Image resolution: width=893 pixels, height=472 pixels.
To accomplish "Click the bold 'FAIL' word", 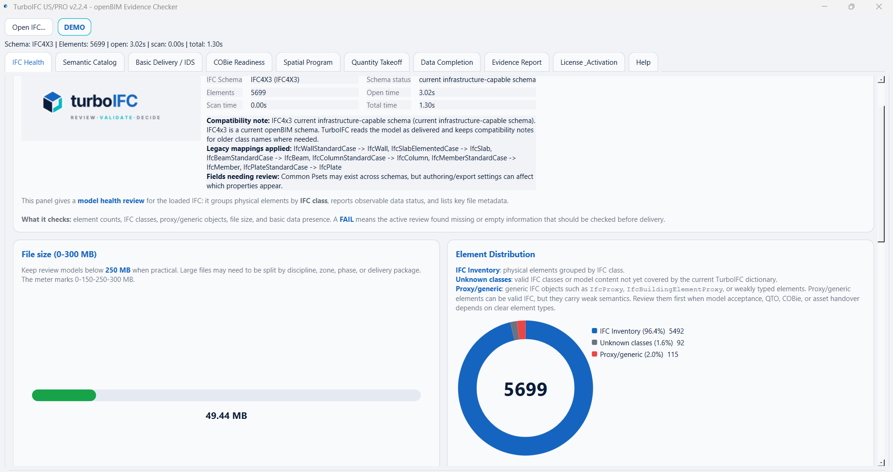I will click(x=346, y=219).
